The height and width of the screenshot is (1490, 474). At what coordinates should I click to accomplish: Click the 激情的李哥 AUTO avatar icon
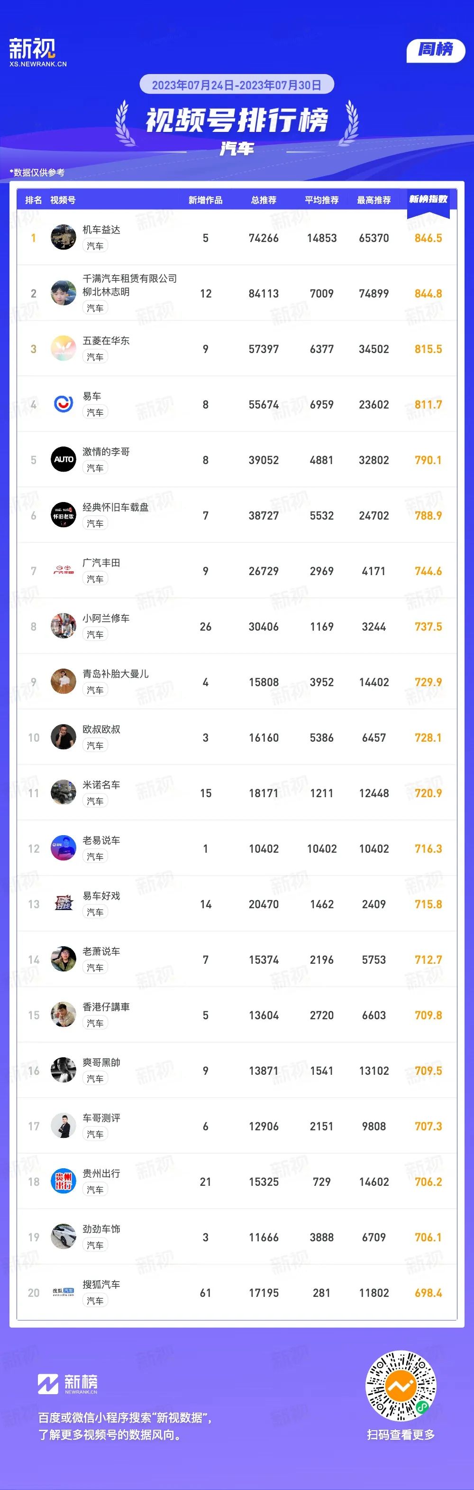[x=64, y=459]
